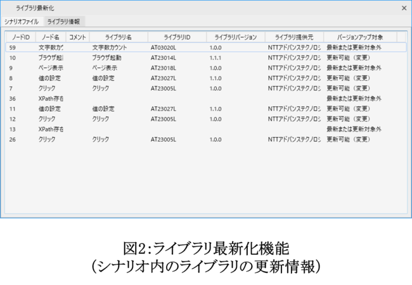Click 更新可能（変更） in the node 26 row
412x285 pixels.
348,139
